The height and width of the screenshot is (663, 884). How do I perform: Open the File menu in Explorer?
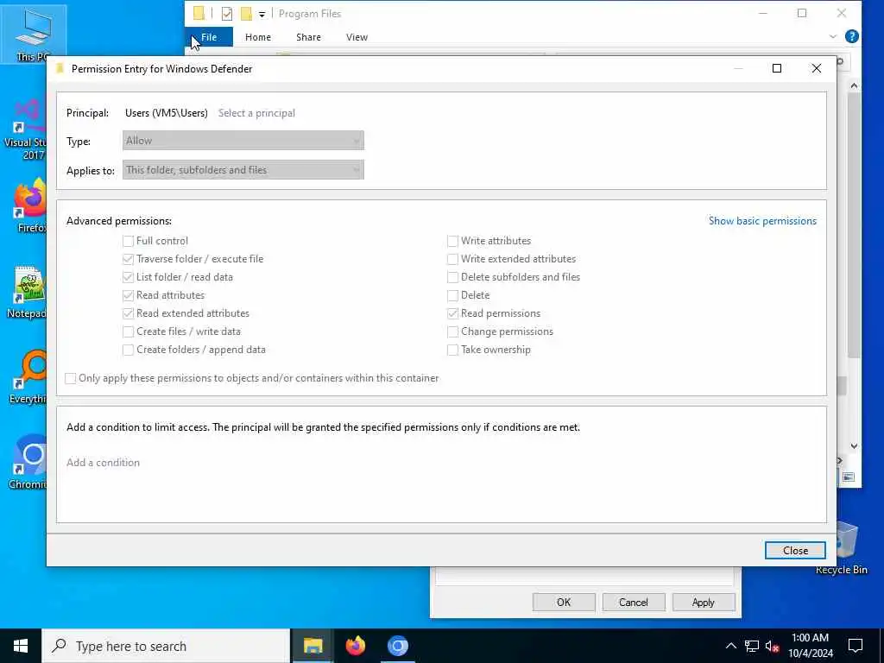(x=209, y=37)
